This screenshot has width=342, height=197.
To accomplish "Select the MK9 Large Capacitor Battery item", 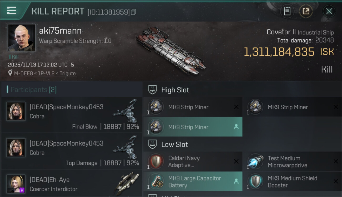I will coord(193,181).
